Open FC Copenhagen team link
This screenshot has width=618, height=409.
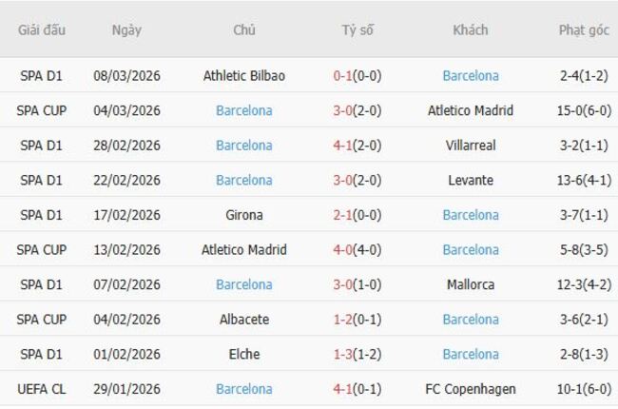[471, 389]
